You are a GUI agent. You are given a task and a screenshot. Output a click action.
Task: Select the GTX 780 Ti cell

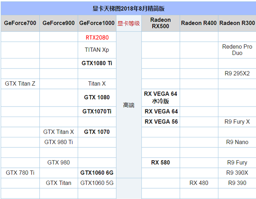pyautogui.click(x=20, y=173)
